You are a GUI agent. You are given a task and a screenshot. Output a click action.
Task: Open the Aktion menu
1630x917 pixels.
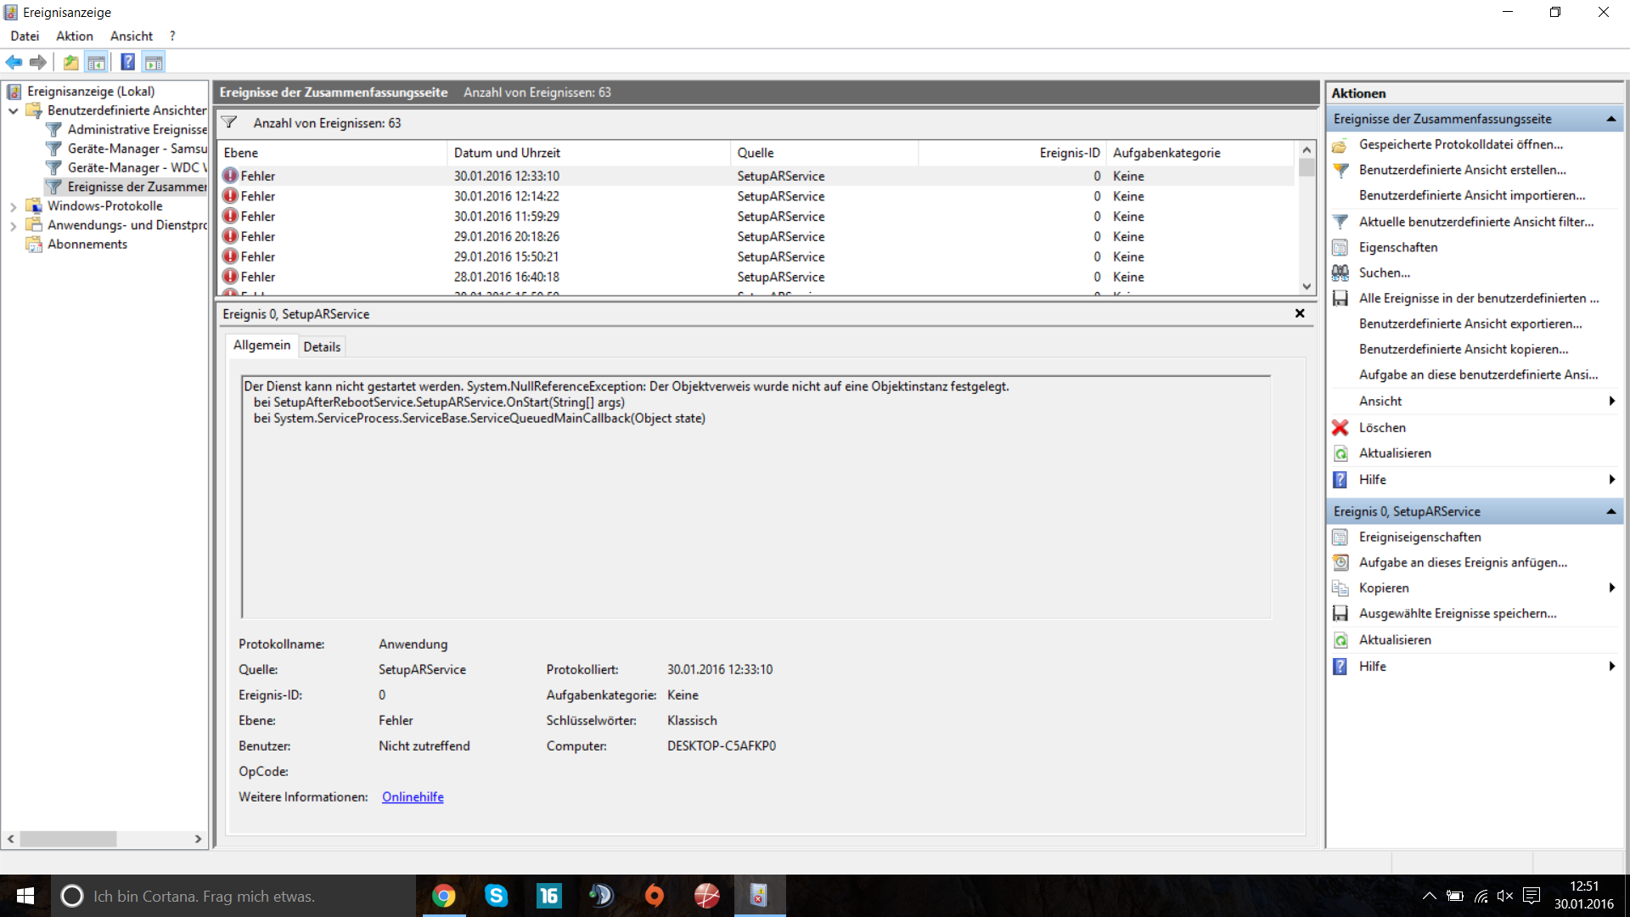[x=75, y=36]
